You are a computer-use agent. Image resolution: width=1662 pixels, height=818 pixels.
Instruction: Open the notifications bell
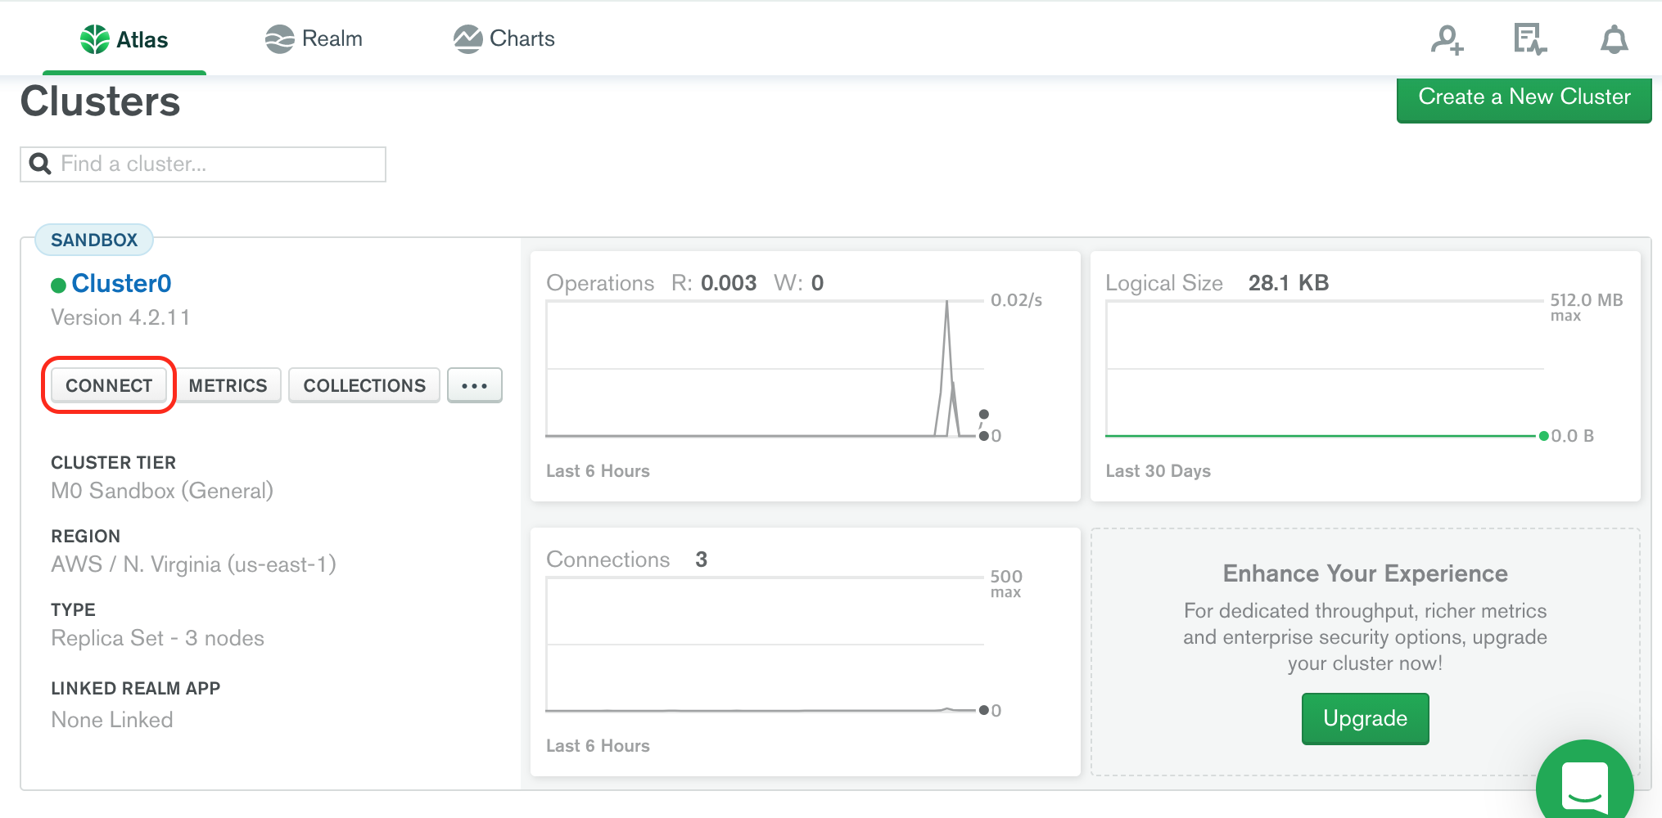pos(1614,39)
